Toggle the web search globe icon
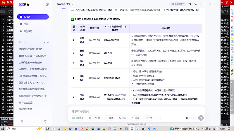 coord(187,118)
